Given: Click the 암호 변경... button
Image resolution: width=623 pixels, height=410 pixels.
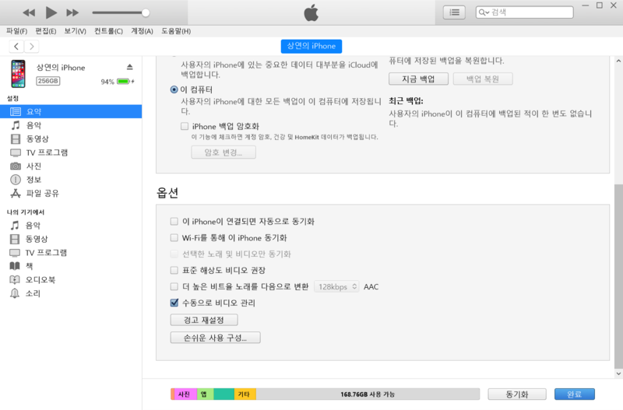Looking at the screenshot, I should click(224, 152).
